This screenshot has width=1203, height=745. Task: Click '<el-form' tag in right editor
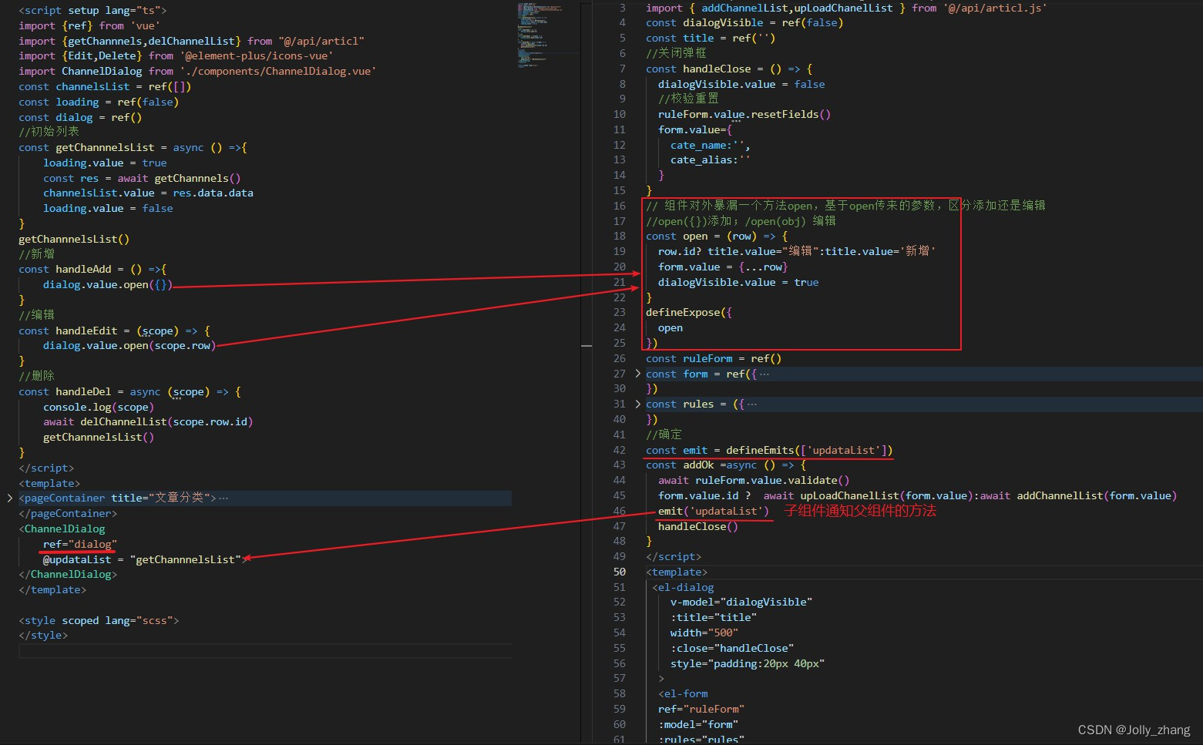(x=683, y=693)
